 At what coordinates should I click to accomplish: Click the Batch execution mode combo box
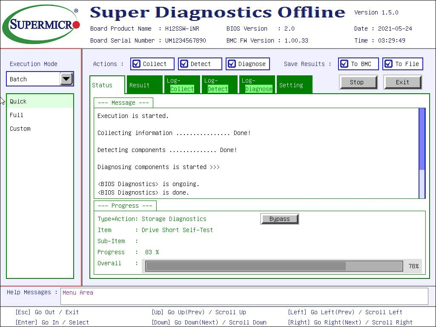point(33,79)
